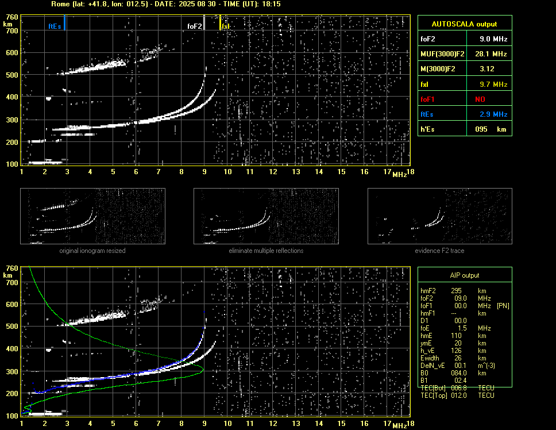Select the foF1 00.0 MHz [PN] row
The width and height of the screenshot is (556, 430).
(x=465, y=305)
